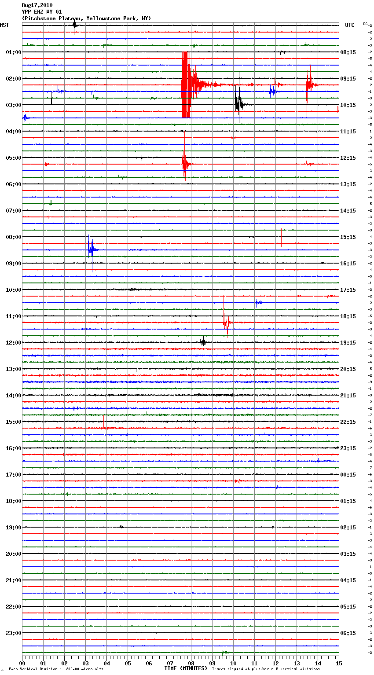Click the UTC timezone label
The image size is (374, 675).
coord(350,25)
